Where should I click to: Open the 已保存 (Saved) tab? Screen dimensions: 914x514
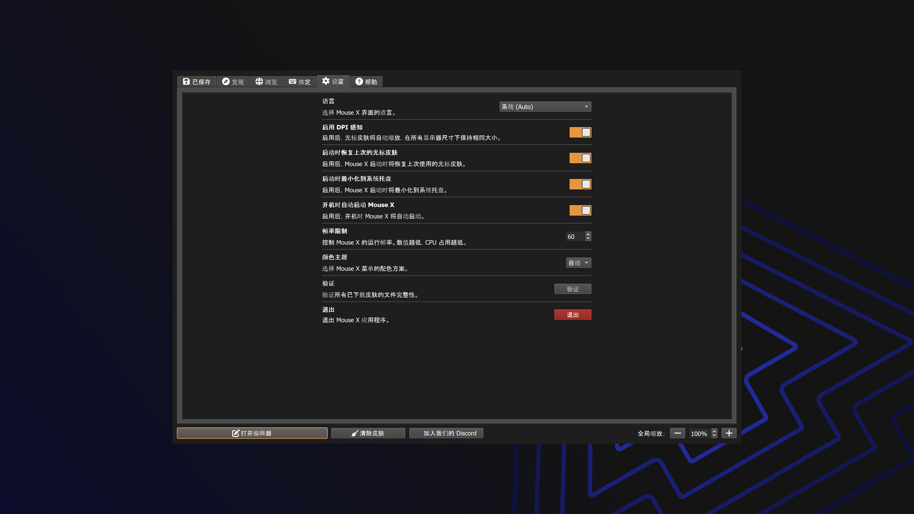[197, 82]
